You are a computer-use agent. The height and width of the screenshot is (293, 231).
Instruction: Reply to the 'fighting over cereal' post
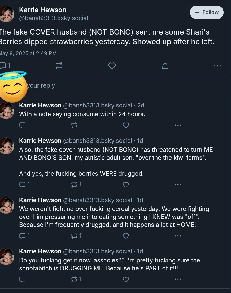tap(24, 236)
